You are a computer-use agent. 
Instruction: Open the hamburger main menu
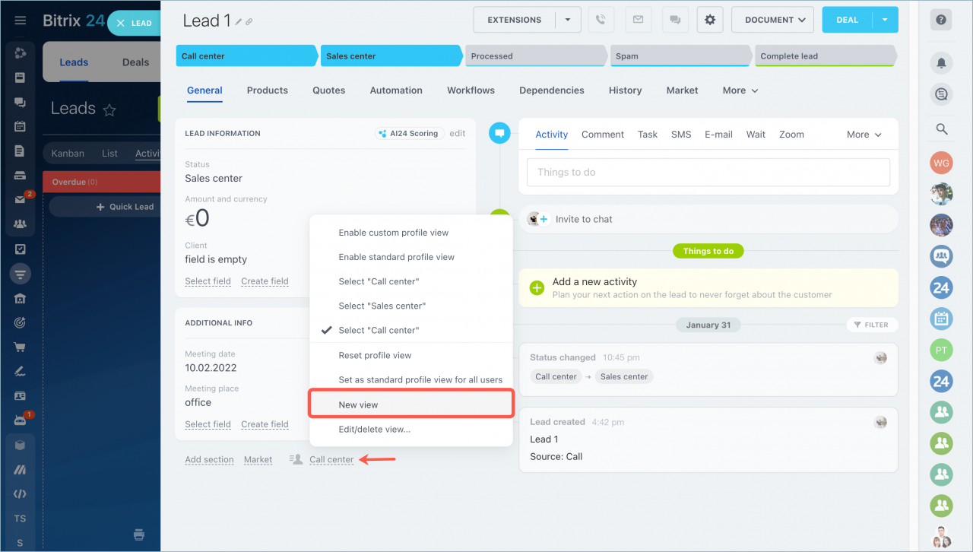coord(21,21)
